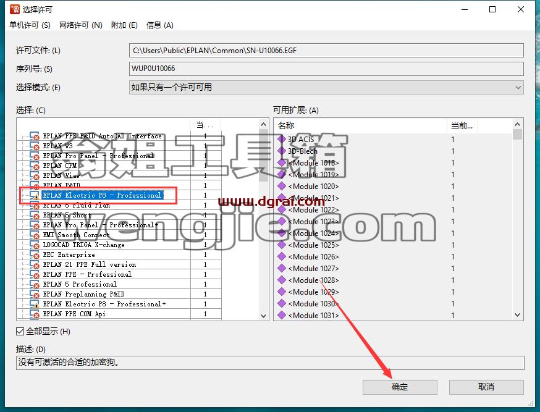
Task: Click the EPLAN PPE COM Api icon
Action: 35,314
